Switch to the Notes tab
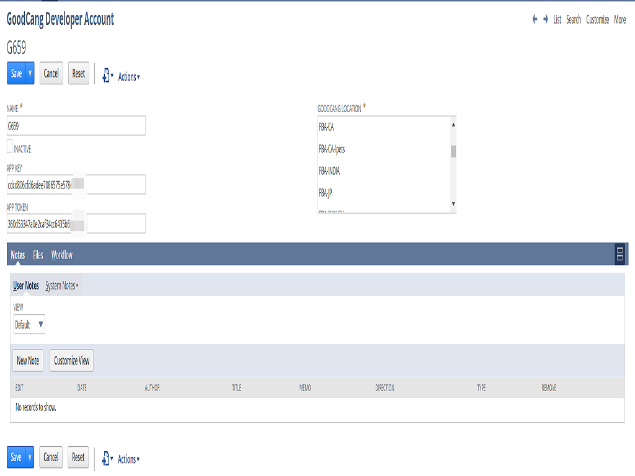 click(18, 255)
